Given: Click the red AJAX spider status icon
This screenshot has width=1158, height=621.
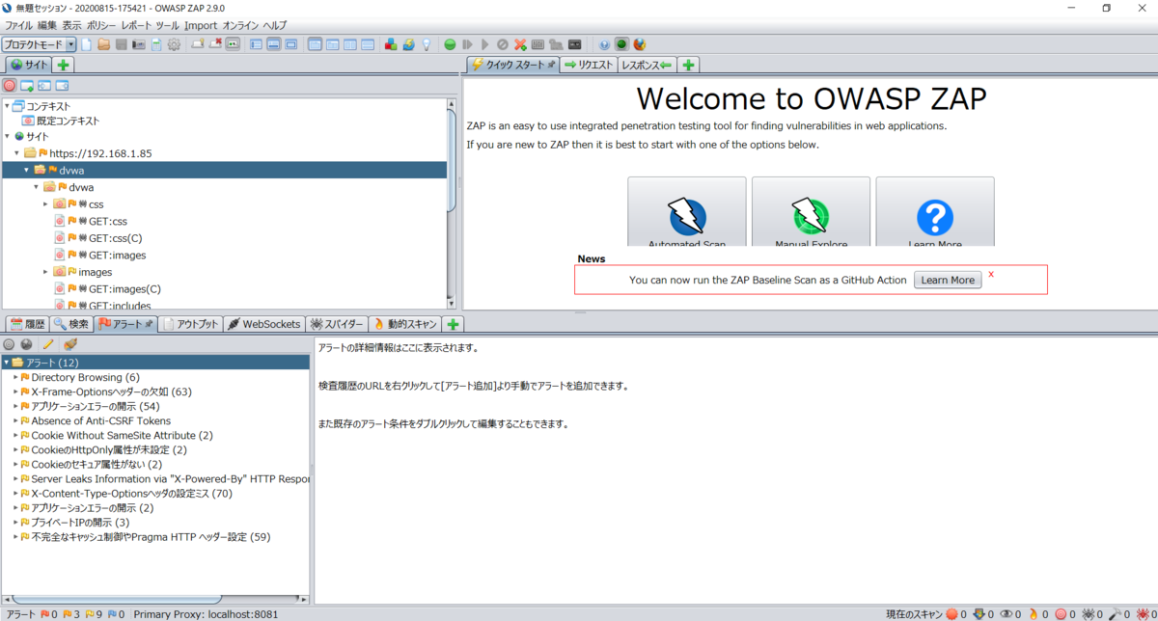Looking at the screenshot, I should (x=1141, y=613).
